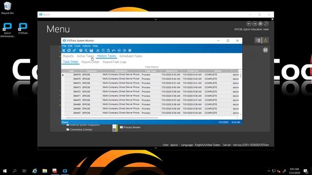Click the taskbar search magnifier icon
The image size is (312, 175).
(15, 171)
